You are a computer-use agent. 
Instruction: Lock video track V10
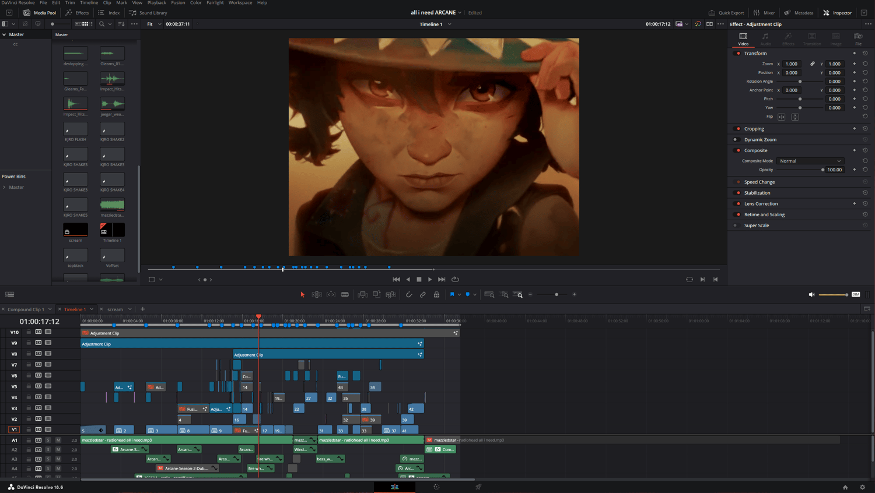pyautogui.click(x=29, y=332)
